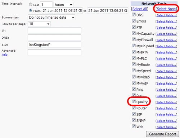Open the hours unit dropdown
This screenshot has width=180, height=138.
click(63, 5)
